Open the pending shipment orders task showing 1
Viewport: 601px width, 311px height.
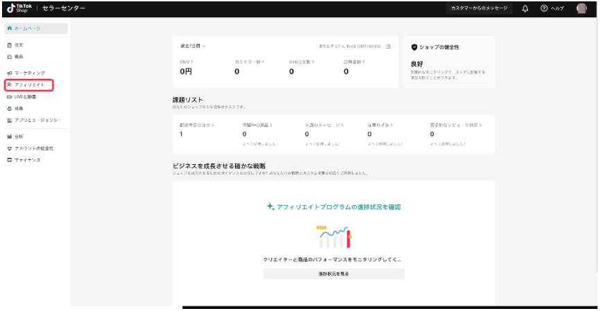tap(196, 125)
